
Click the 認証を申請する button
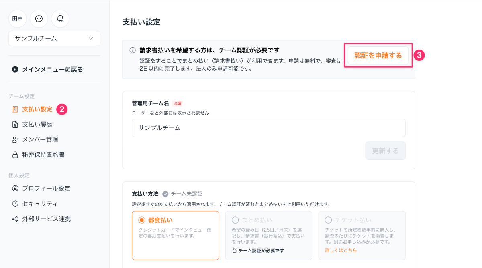pos(378,56)
